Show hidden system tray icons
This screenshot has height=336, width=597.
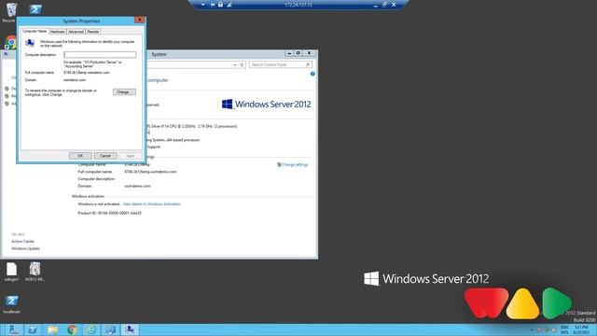tap(532, 329)
